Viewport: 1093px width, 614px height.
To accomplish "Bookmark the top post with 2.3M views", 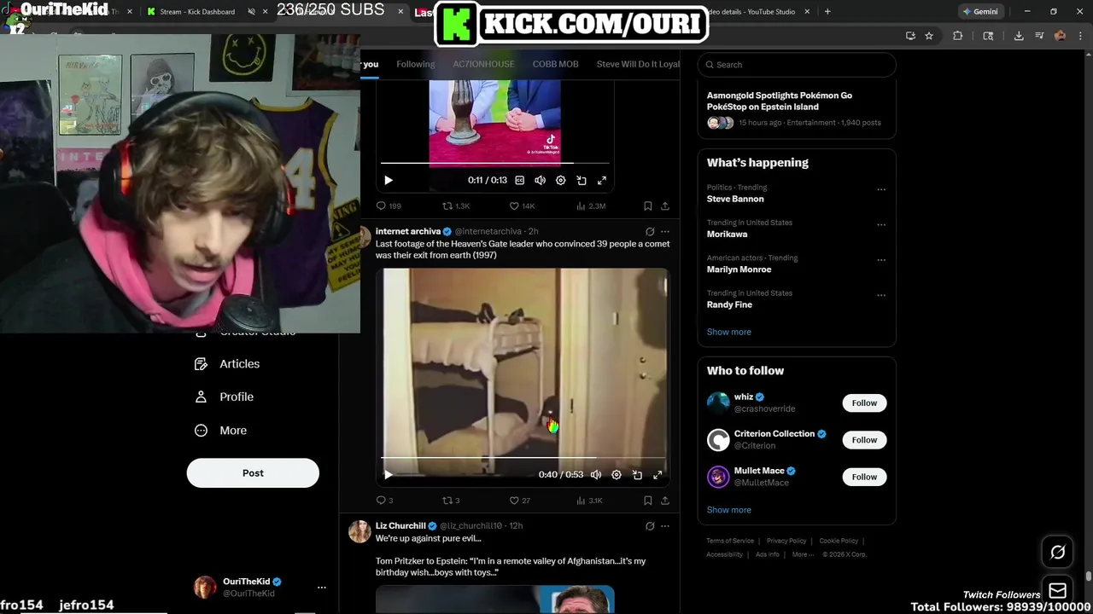I will [x=648, y=206].
